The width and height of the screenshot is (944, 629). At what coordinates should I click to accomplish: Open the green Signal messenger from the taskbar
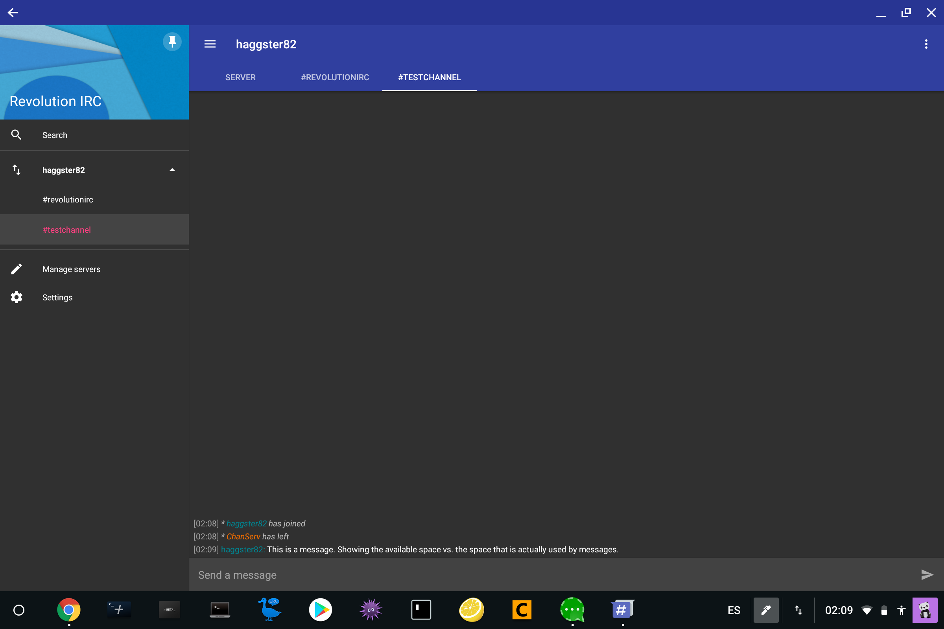click(x=572, y=609)
